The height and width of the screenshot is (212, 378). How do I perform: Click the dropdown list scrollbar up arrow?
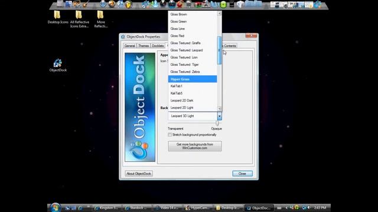(219, 14)
